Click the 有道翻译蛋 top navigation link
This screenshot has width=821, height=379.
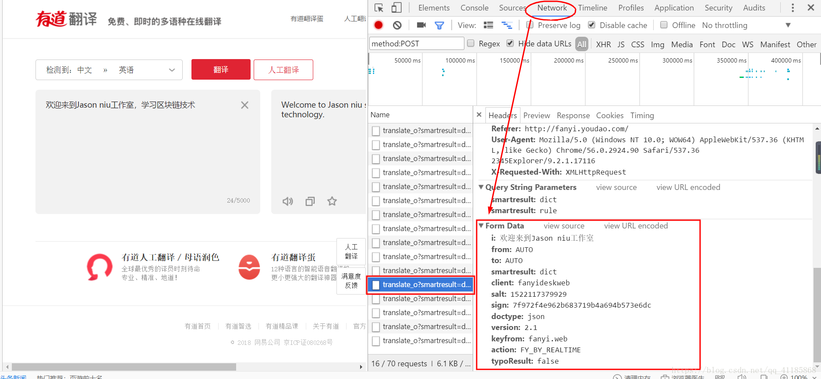[307, 19]
